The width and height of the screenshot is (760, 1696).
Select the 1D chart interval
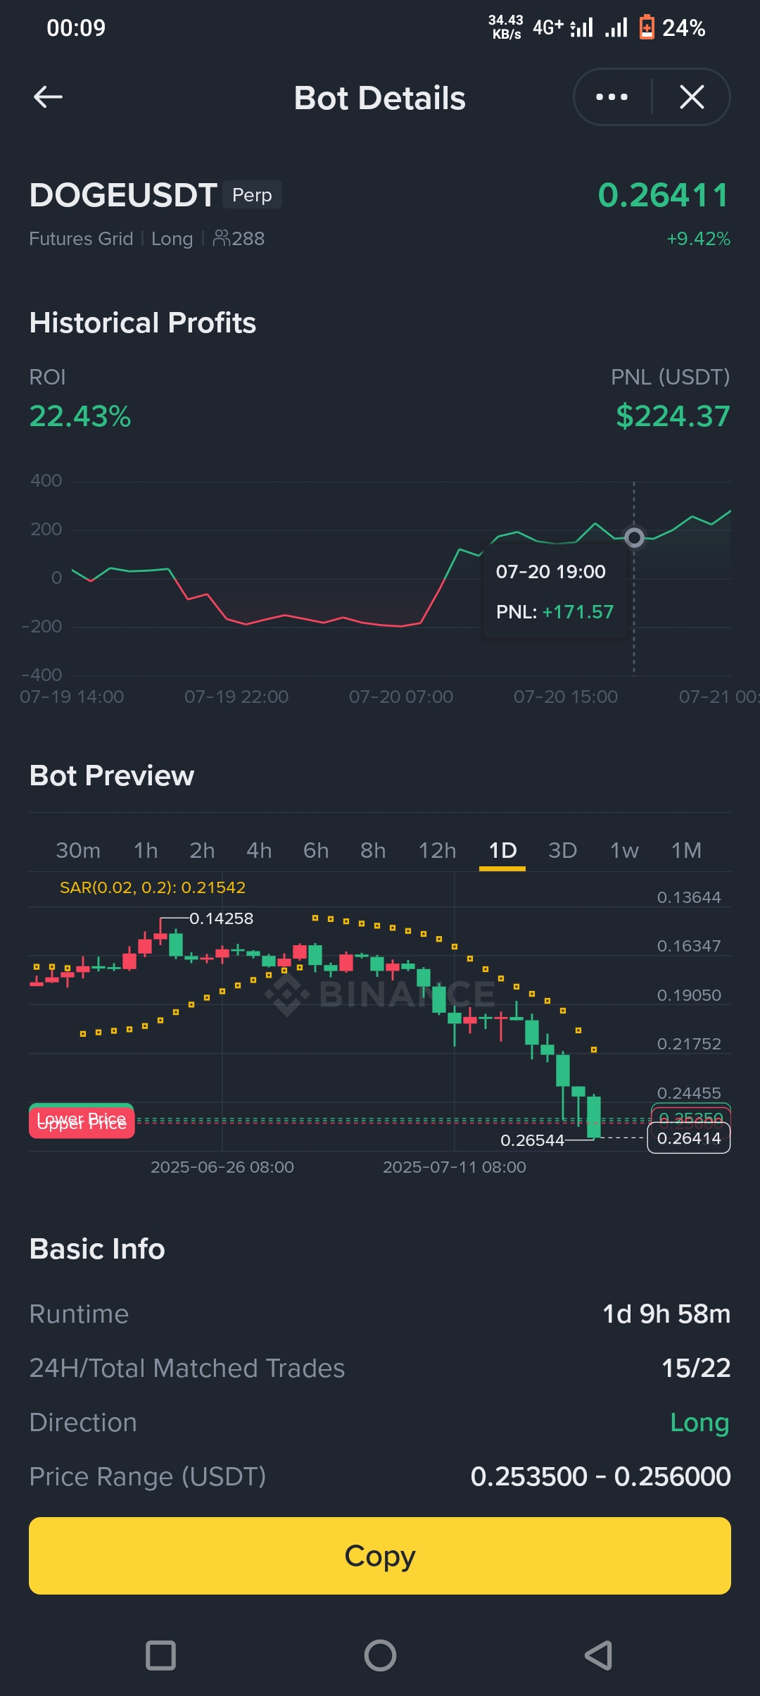click(x=502, y=850)
